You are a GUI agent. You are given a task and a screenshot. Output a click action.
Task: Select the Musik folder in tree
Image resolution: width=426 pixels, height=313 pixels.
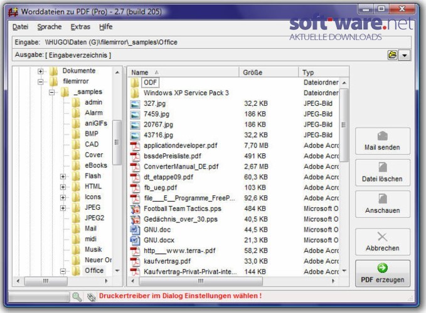[x=93, y=250]
